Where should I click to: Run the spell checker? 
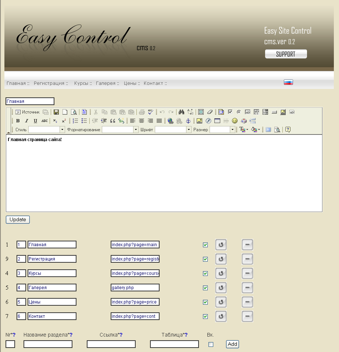click(150, 112)
